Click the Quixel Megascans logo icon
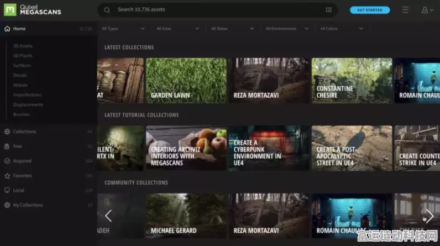The height and width of the screenshot is (246, 440). pos(10,10)
